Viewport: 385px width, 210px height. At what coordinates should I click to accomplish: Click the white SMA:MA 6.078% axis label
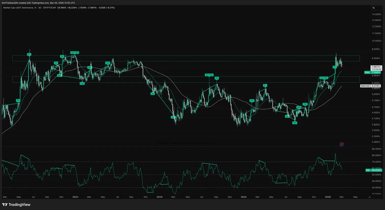(x=371, y=86)
